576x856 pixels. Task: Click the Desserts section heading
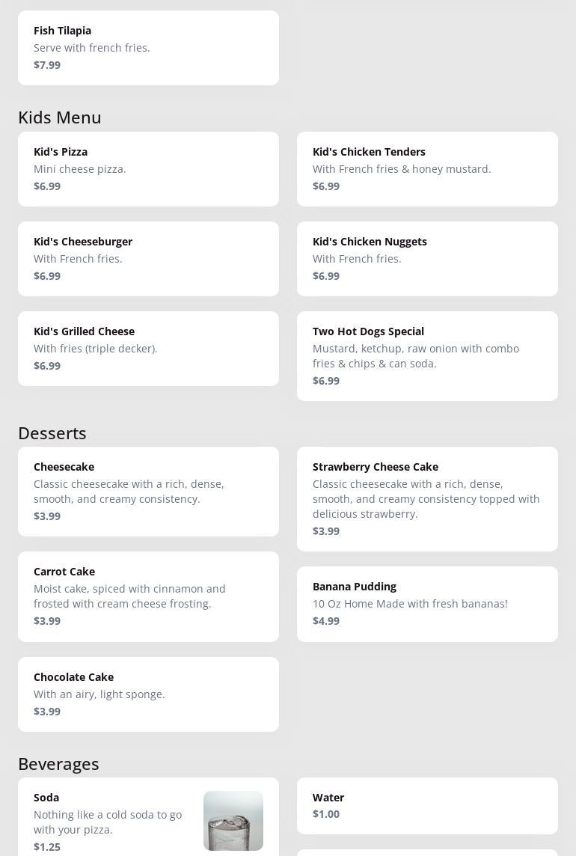point(52,433)
